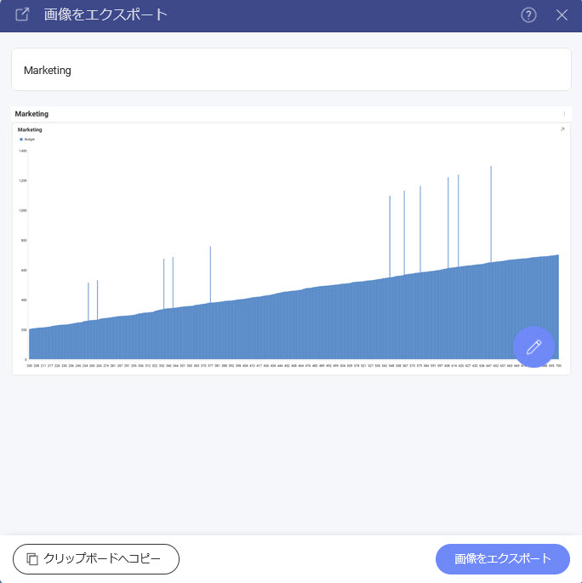Click the 1,400 label on the y-axis
This screenshot has width=582, height=583.
pyautogui.click(x=22, y=151)
